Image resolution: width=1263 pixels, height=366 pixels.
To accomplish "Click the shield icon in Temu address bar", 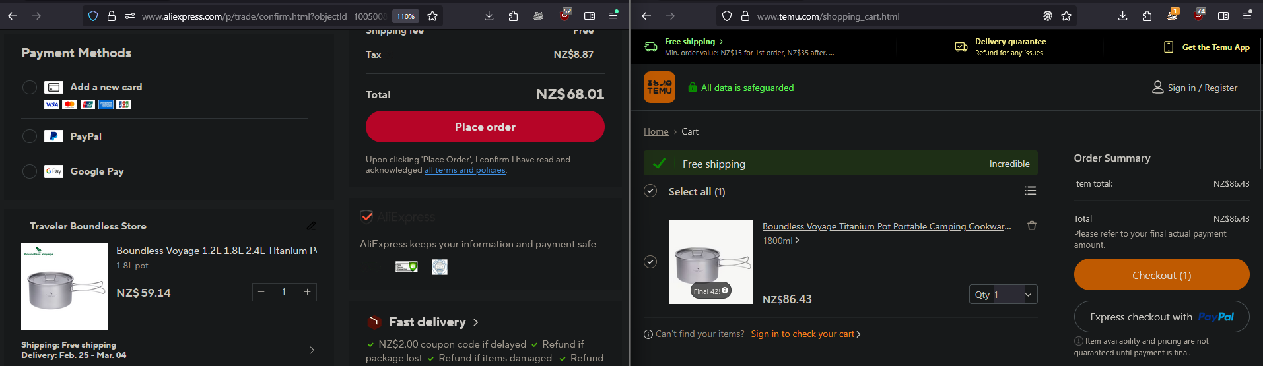I will pos(727,16).
